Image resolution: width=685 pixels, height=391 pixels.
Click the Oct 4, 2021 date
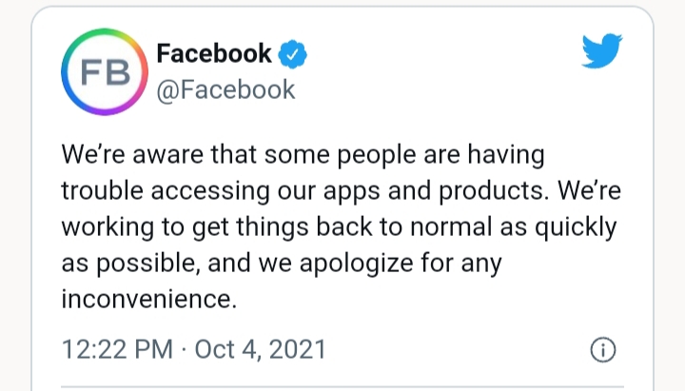click(260, 350)
